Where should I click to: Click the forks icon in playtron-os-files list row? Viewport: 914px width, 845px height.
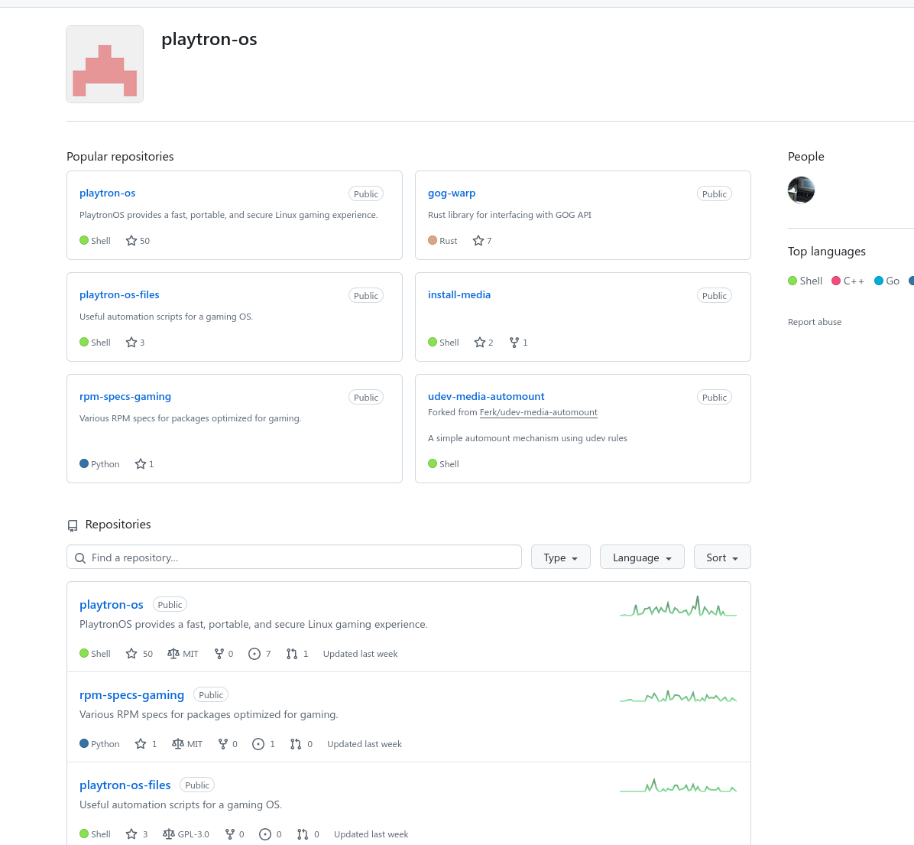[230, 834]
